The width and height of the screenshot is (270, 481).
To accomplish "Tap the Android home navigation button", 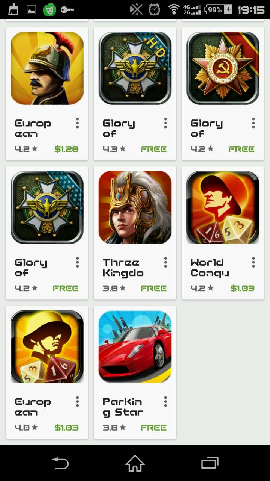I will [x=135, y=463].
